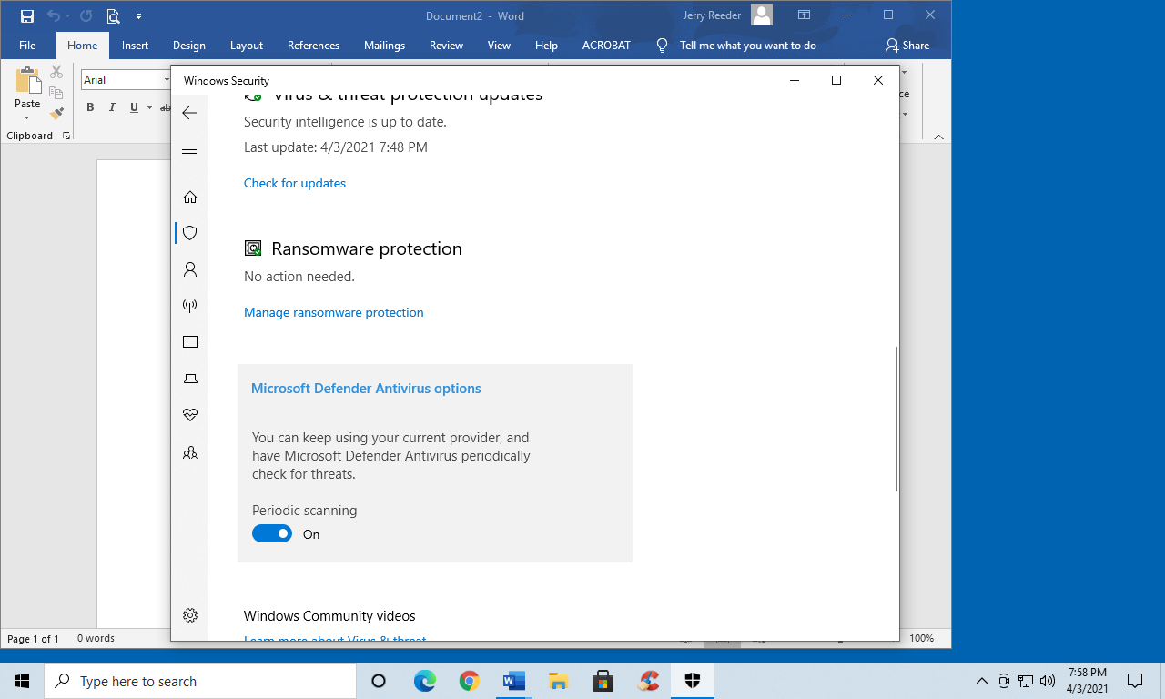
Task: Select Virus & threat protection shield icon
Action: pos(189,233)
